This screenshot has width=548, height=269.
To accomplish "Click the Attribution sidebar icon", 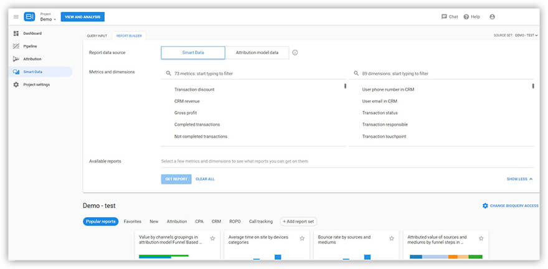I will [x=16, y=59].
